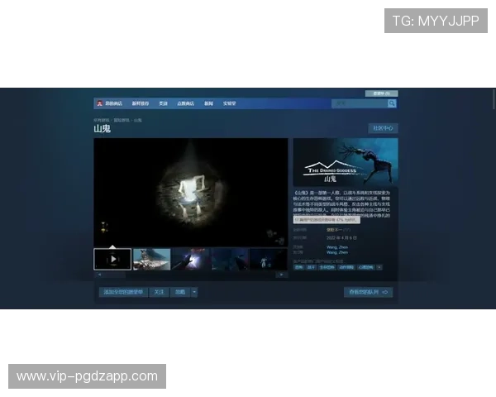Click the page vertical scrollbar

click(494, 99)
